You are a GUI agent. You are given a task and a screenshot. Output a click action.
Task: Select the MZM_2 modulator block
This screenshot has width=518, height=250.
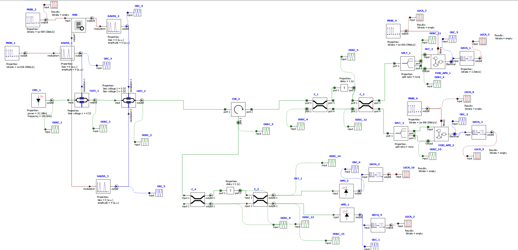(128, 100)
